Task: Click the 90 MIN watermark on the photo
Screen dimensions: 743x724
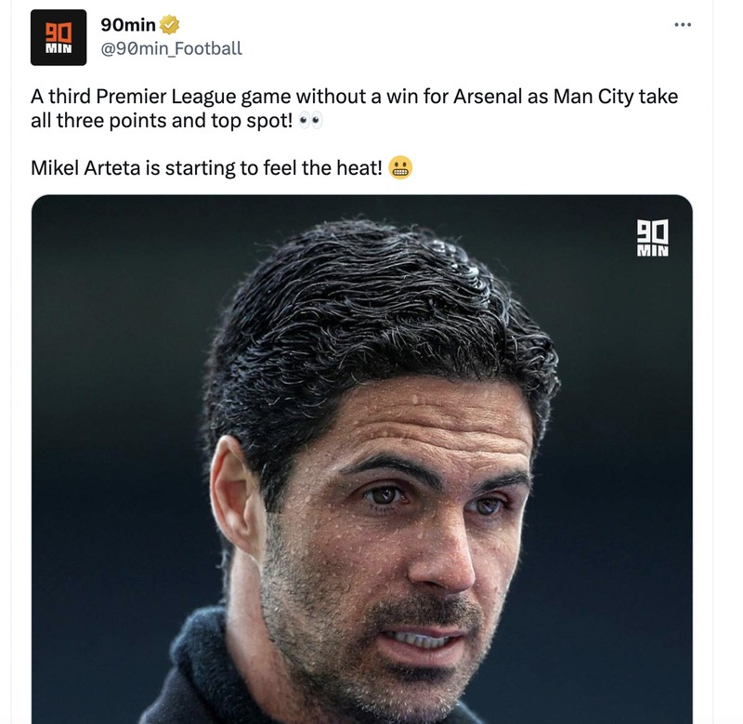Action: coord(653,240)
